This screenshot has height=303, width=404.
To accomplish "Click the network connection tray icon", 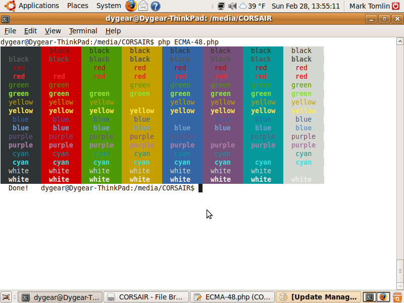I will (221, 6).
